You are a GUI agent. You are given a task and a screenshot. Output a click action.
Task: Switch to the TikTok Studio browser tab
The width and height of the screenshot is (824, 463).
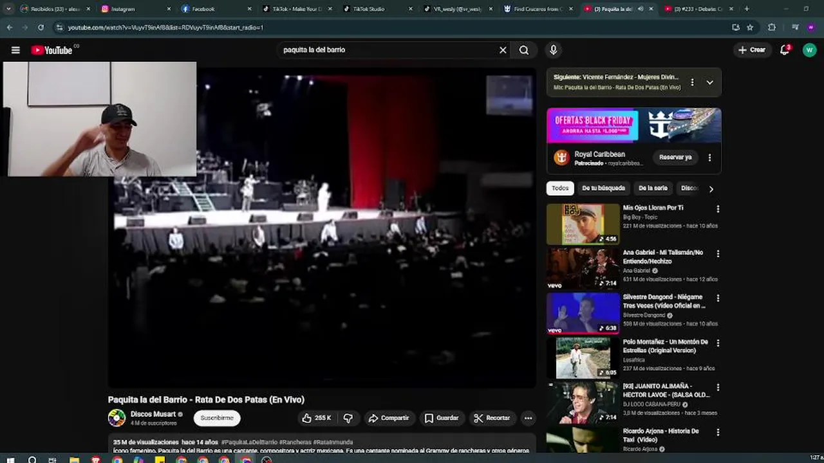(x=377, y=9)
